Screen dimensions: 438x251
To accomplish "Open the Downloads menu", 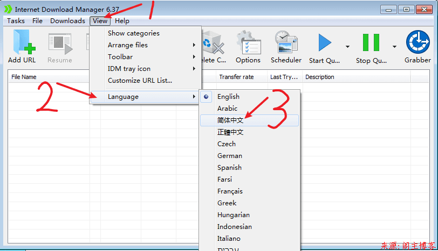I will click(67, 21).
